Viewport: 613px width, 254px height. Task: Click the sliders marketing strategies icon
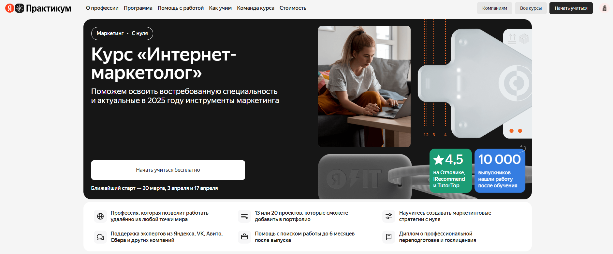(389, 216)
